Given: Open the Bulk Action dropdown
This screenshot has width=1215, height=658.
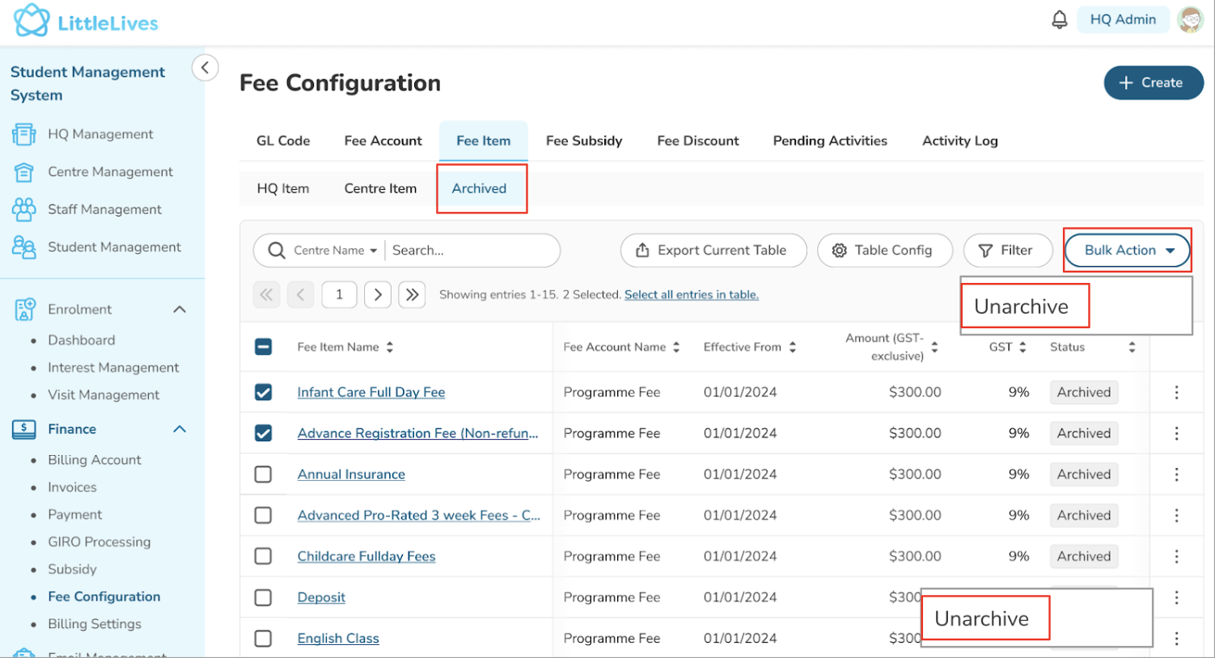Looking at the screenshot, I should 1127,251.
